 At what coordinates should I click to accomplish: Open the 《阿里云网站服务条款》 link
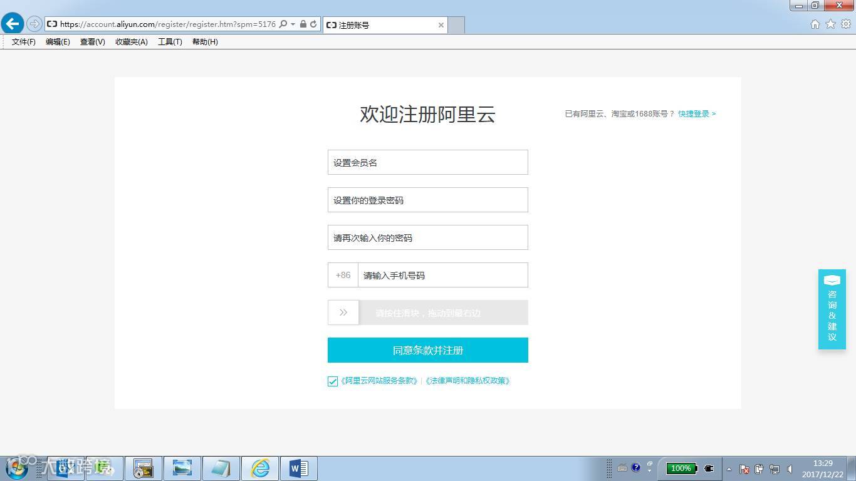pos(379,381)
